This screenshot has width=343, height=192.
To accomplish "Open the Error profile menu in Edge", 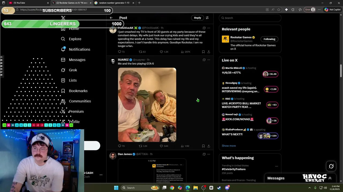I will pos(310,10).
